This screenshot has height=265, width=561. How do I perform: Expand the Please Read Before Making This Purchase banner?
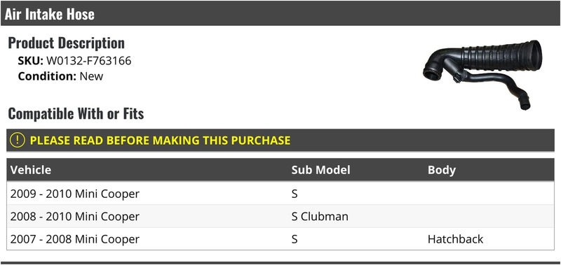280,140
